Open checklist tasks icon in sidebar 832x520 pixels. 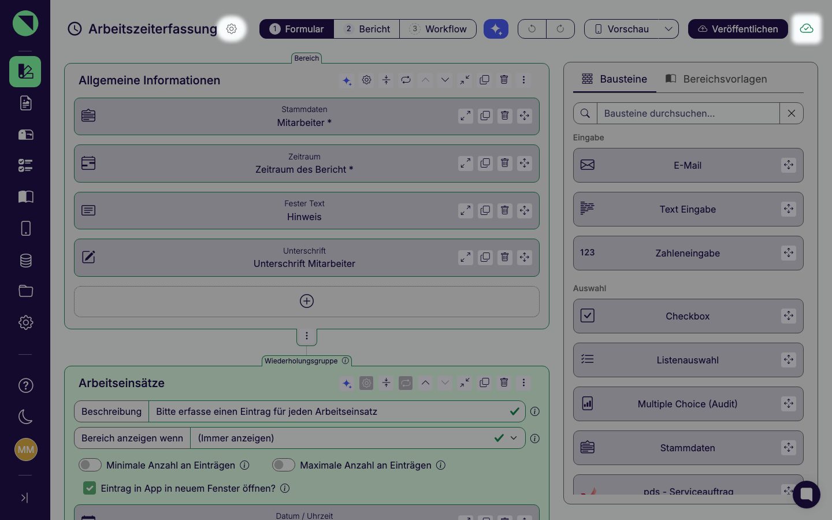pos(25,166)
